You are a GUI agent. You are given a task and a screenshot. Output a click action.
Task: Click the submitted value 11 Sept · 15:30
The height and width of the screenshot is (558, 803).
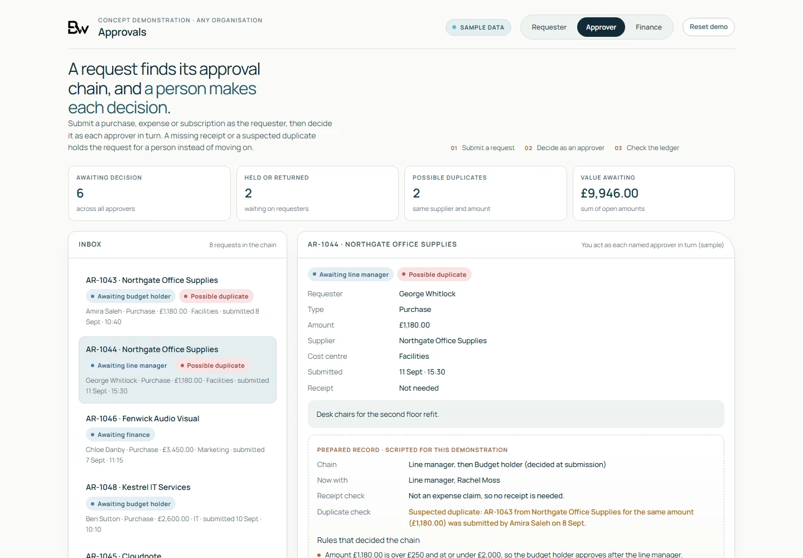[x=422, y=372]
